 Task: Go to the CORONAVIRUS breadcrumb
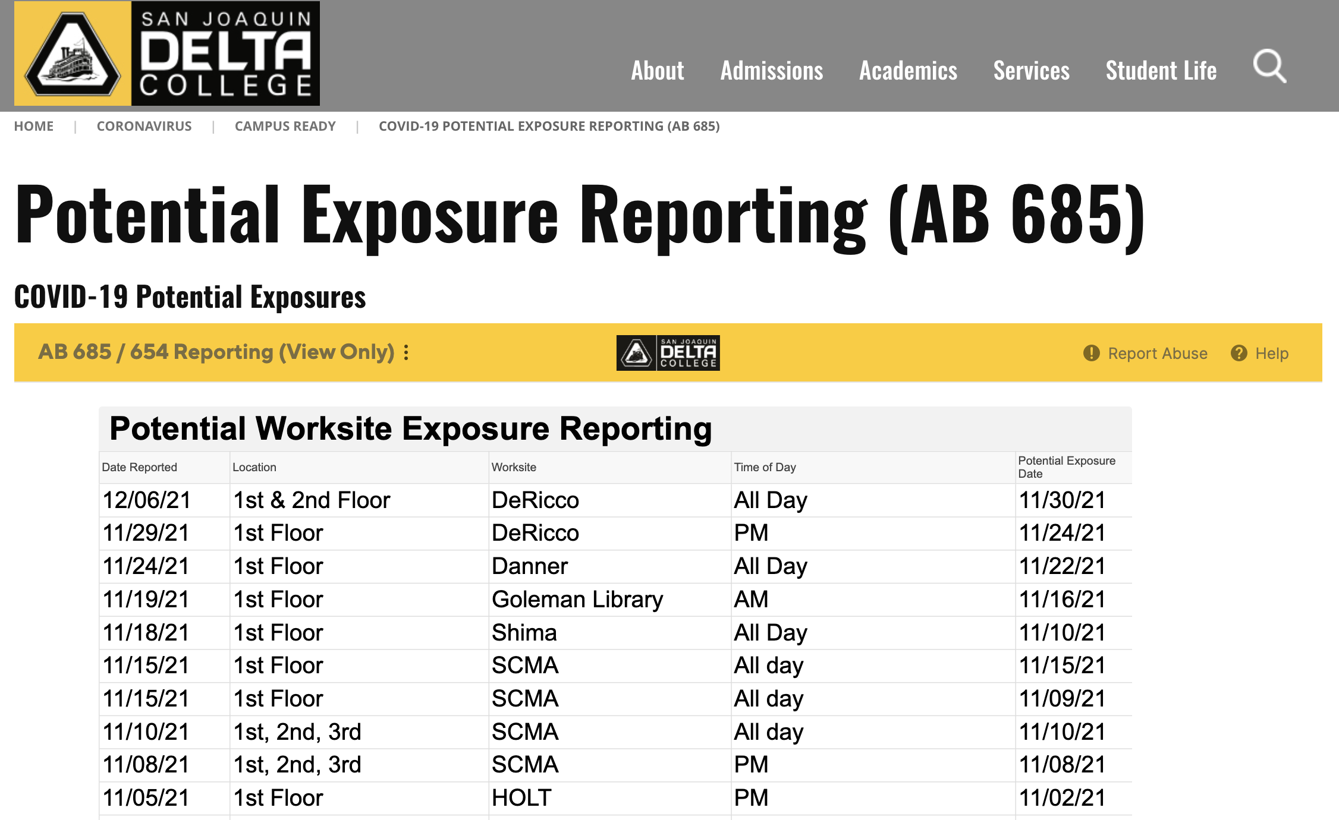[x=144, y=127]
